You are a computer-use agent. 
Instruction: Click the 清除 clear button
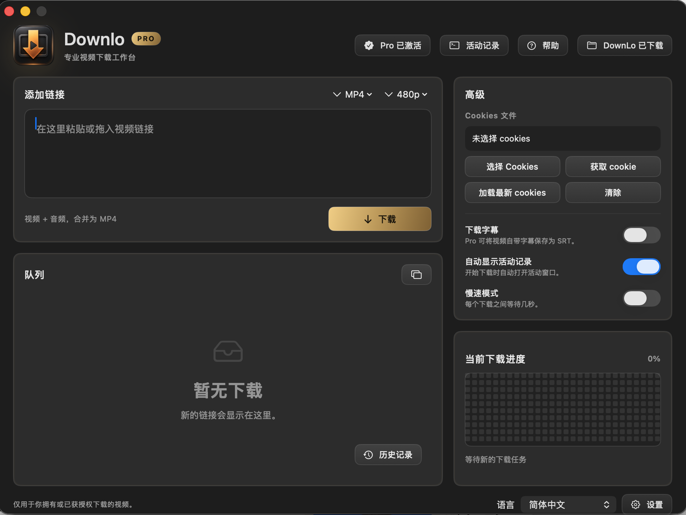click(x=613, y=193)
